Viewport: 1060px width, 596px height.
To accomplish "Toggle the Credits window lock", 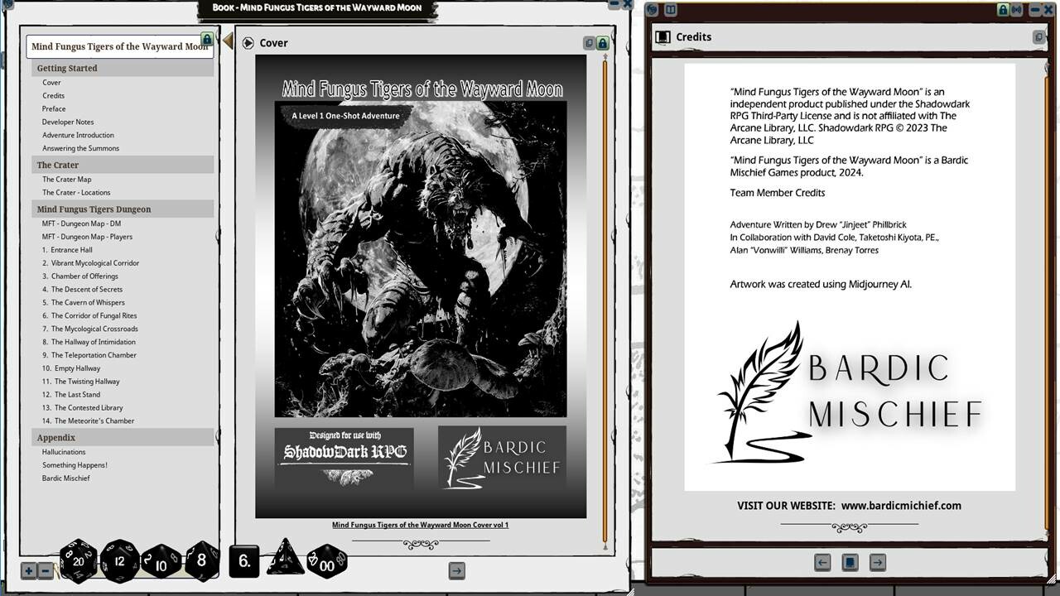I will pos(1003,10).
